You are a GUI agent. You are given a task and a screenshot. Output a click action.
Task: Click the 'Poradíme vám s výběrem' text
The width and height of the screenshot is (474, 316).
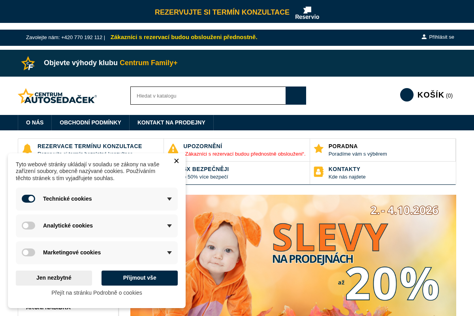358,154
